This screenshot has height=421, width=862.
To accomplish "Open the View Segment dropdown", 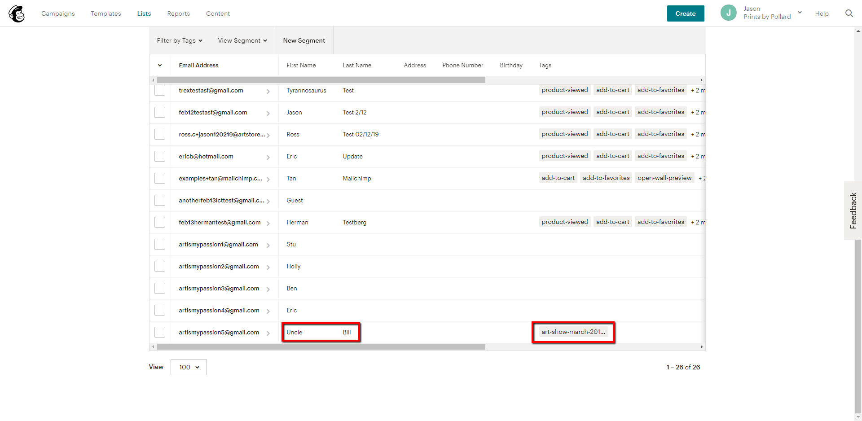I will point(242,40).
